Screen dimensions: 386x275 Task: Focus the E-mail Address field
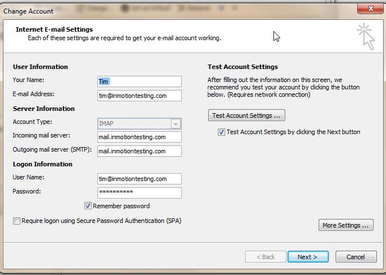[x=139, y=96]
